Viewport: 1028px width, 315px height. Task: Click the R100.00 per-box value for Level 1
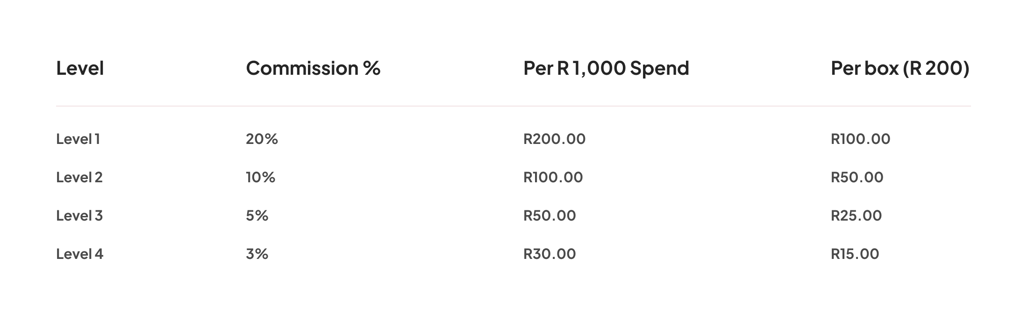point(861,139)
